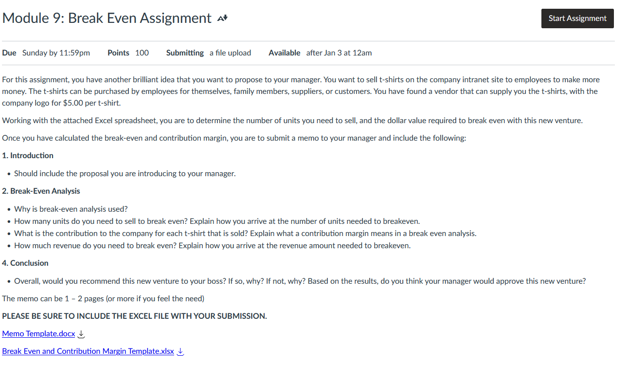Click Start Assignment
Viewport: 628px width, 365px height.
(x=577, y=18)
